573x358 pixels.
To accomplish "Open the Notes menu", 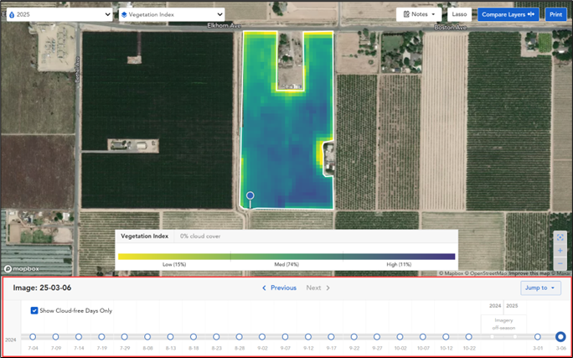I will pyautogui.click(x=419, y=14).
